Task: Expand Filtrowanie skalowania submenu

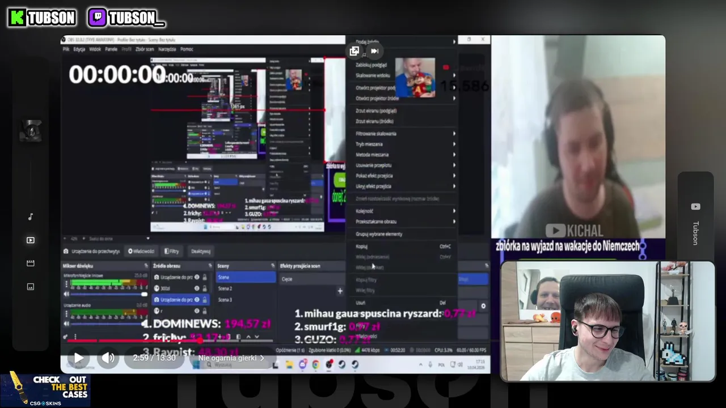Action: click(402, 134)
